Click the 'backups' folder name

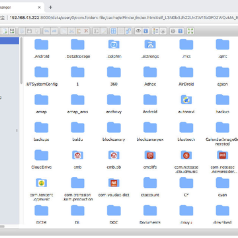coord(42,139)
